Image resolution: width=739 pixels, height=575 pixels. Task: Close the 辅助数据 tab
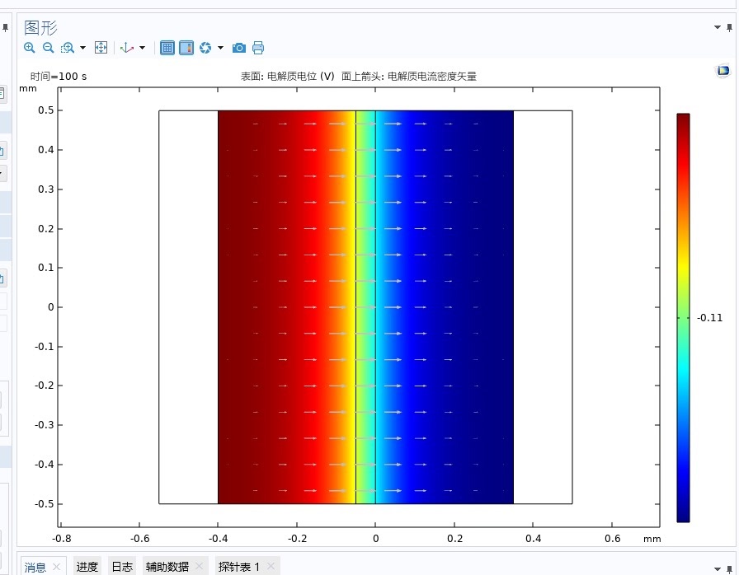point(199,566)
